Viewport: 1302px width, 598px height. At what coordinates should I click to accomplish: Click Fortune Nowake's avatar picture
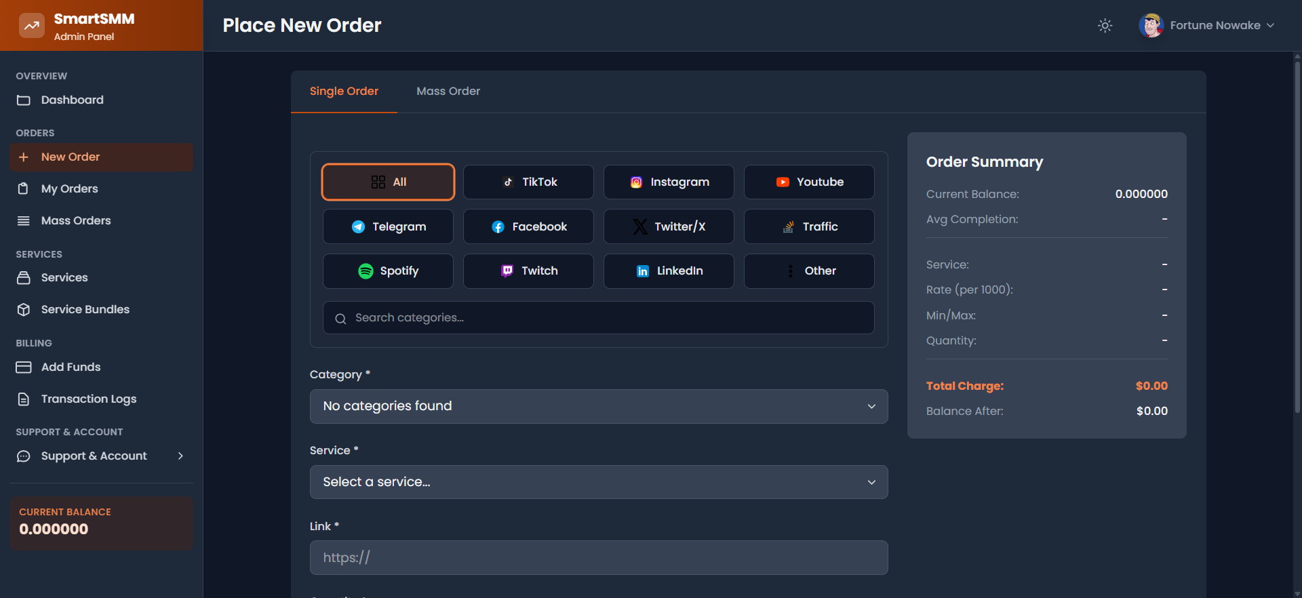(x=1151, y=26)
